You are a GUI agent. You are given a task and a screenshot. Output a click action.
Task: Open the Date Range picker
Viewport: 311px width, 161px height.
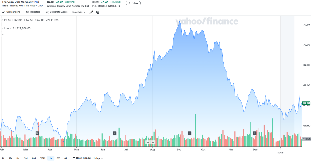click(x=82, y=158)
